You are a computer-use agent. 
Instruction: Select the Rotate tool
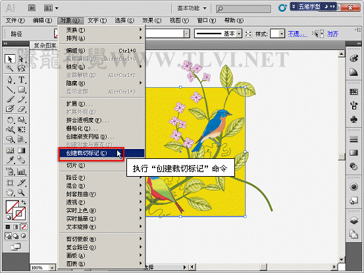pos(10,120)
